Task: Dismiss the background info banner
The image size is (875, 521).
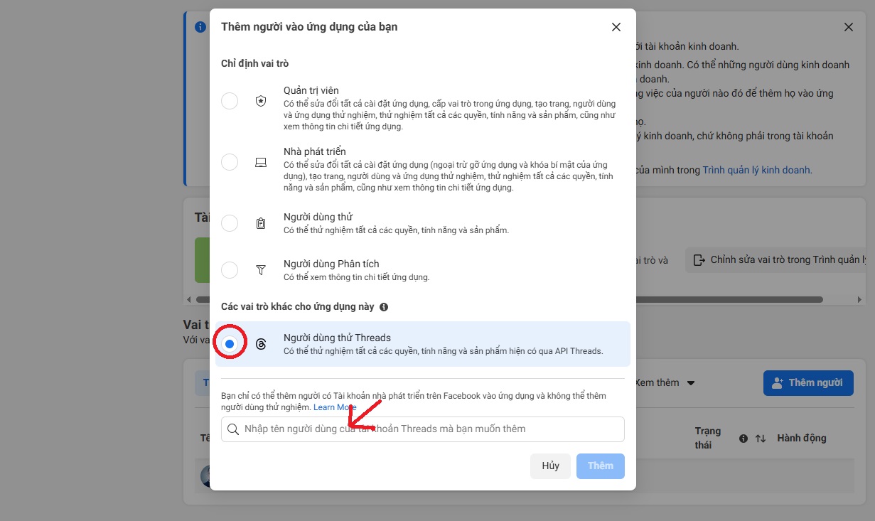Action: (849, 27)
